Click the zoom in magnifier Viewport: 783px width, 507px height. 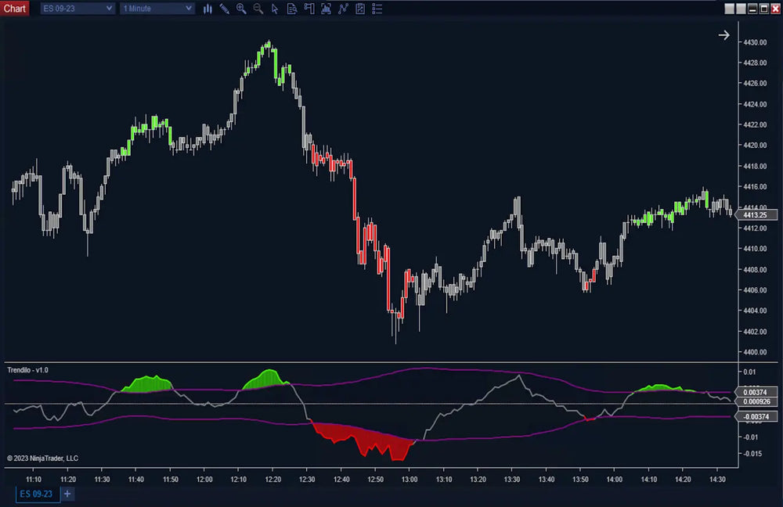click(x=241, y=9)
